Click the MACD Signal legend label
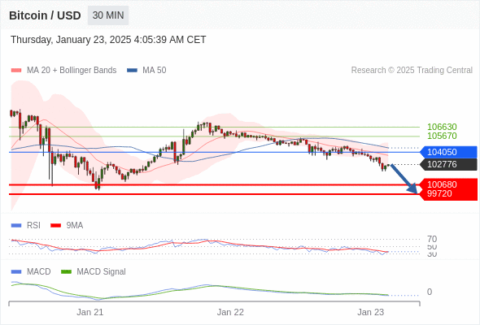This screenshot has width=480, height=325. (102, 272)
